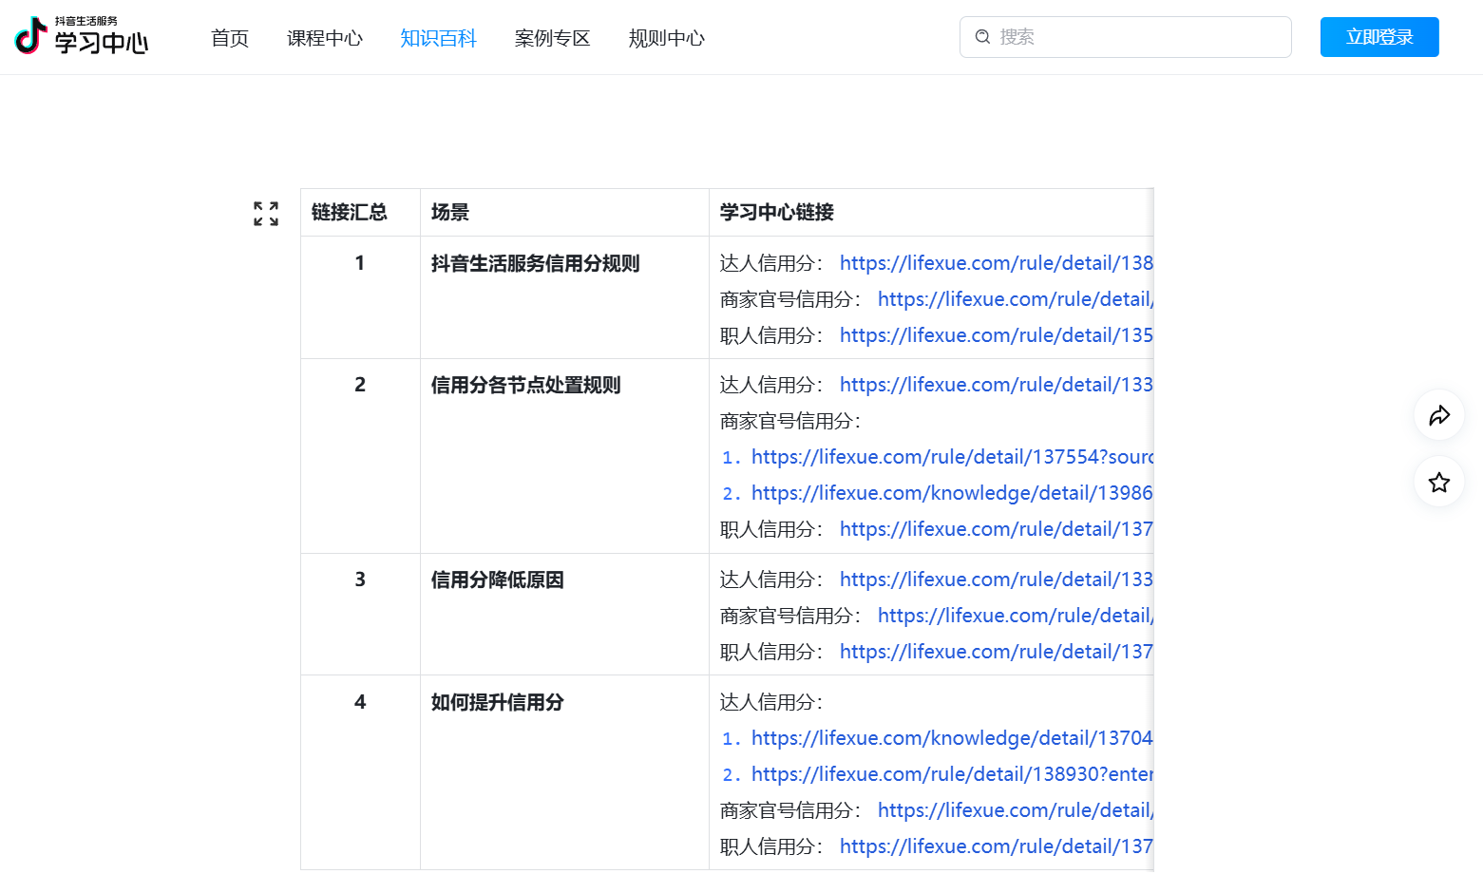Click the Douyin 学习中心 logo

(x=82, y=36)
